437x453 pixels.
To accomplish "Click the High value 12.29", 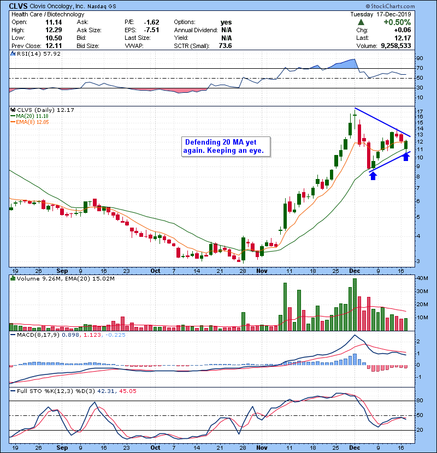I will 54,30.
